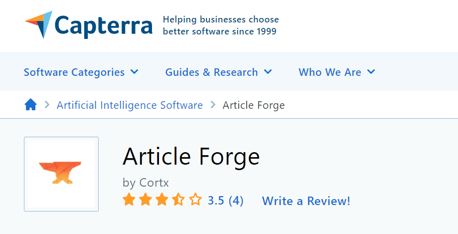The height and width of the screenshot is (234, 458).
Task: Click the empty fifth rating star
Action: pos(195,200)
